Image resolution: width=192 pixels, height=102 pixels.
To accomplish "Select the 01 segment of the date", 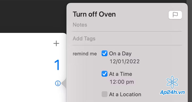I will point(121,61).
